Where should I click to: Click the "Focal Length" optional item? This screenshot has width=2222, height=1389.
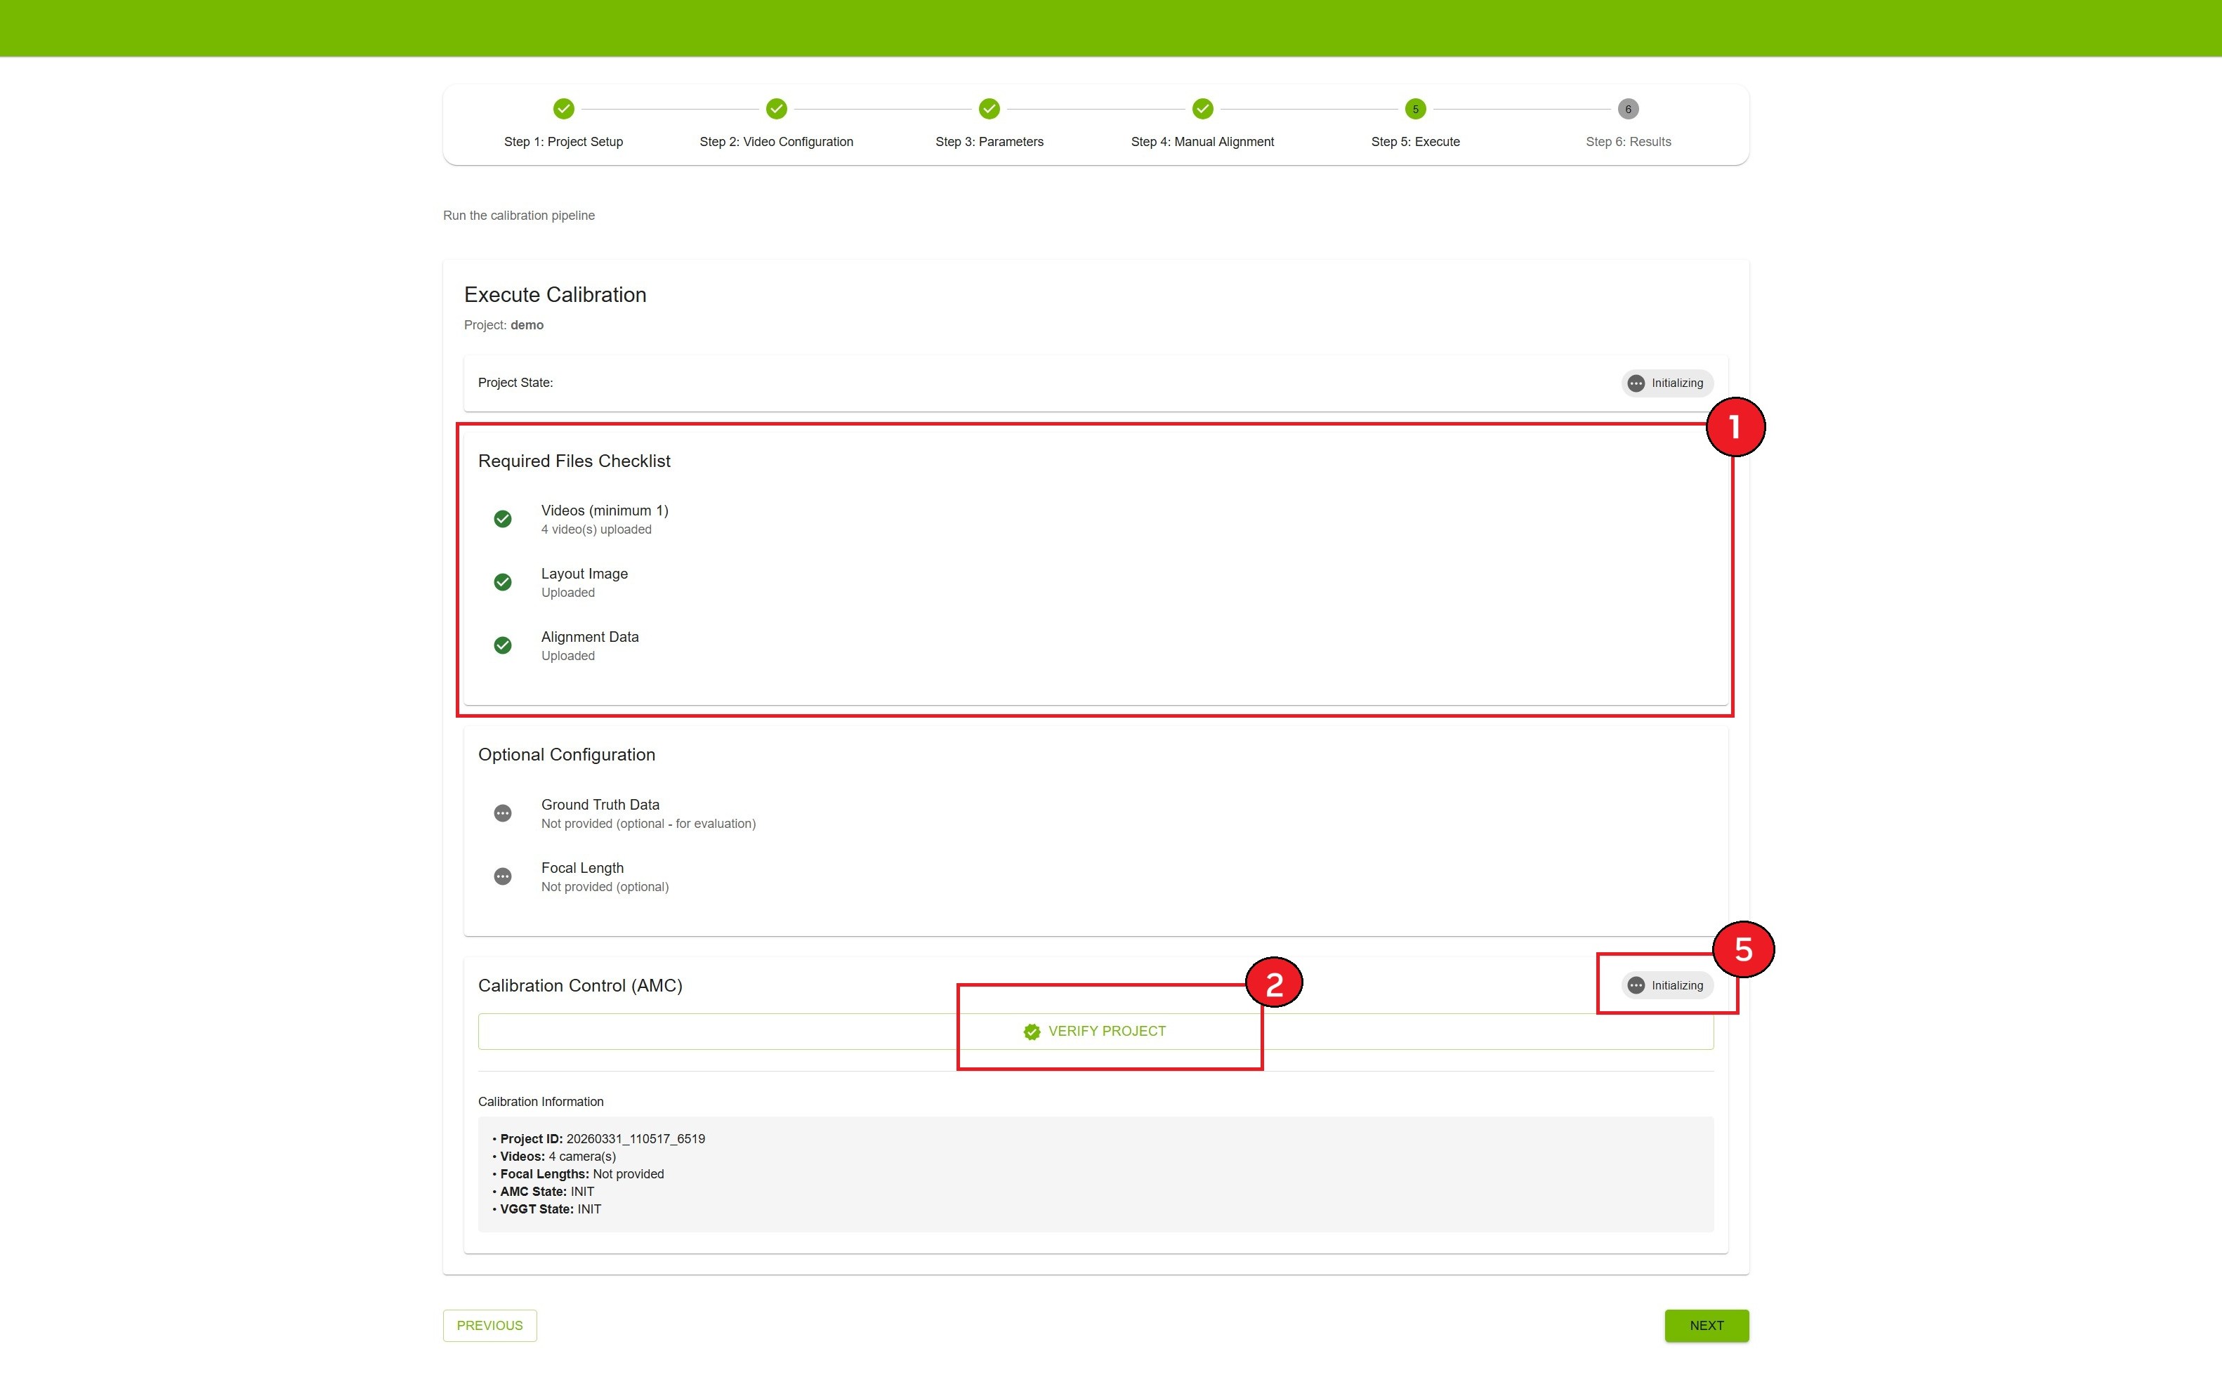582,868
